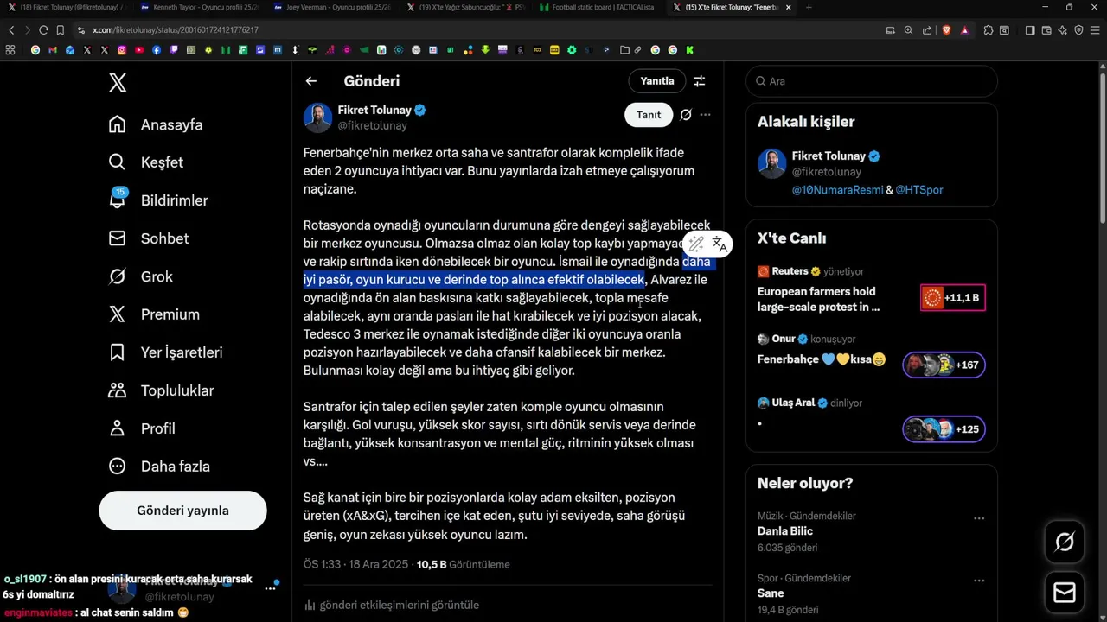
Task: Open Yer İşaretleri bookmarks
Action: coord(165,352)
